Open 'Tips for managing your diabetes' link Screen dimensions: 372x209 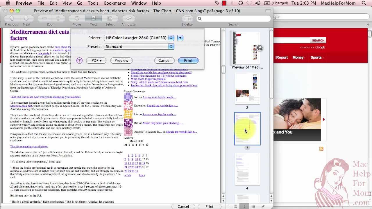coord(29,147)
